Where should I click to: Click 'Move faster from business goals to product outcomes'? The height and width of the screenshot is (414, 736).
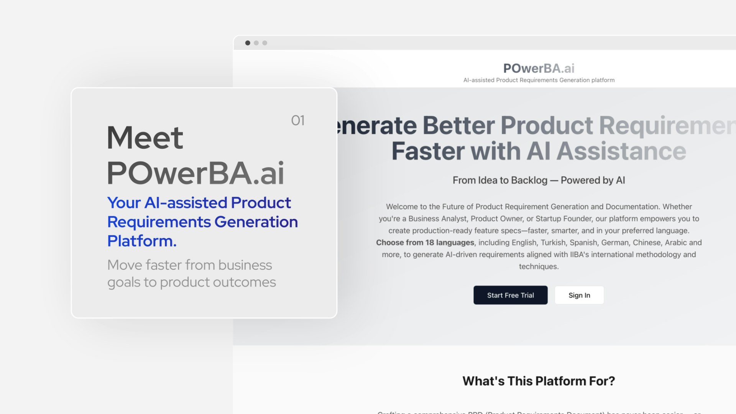[x=191, y=273]
